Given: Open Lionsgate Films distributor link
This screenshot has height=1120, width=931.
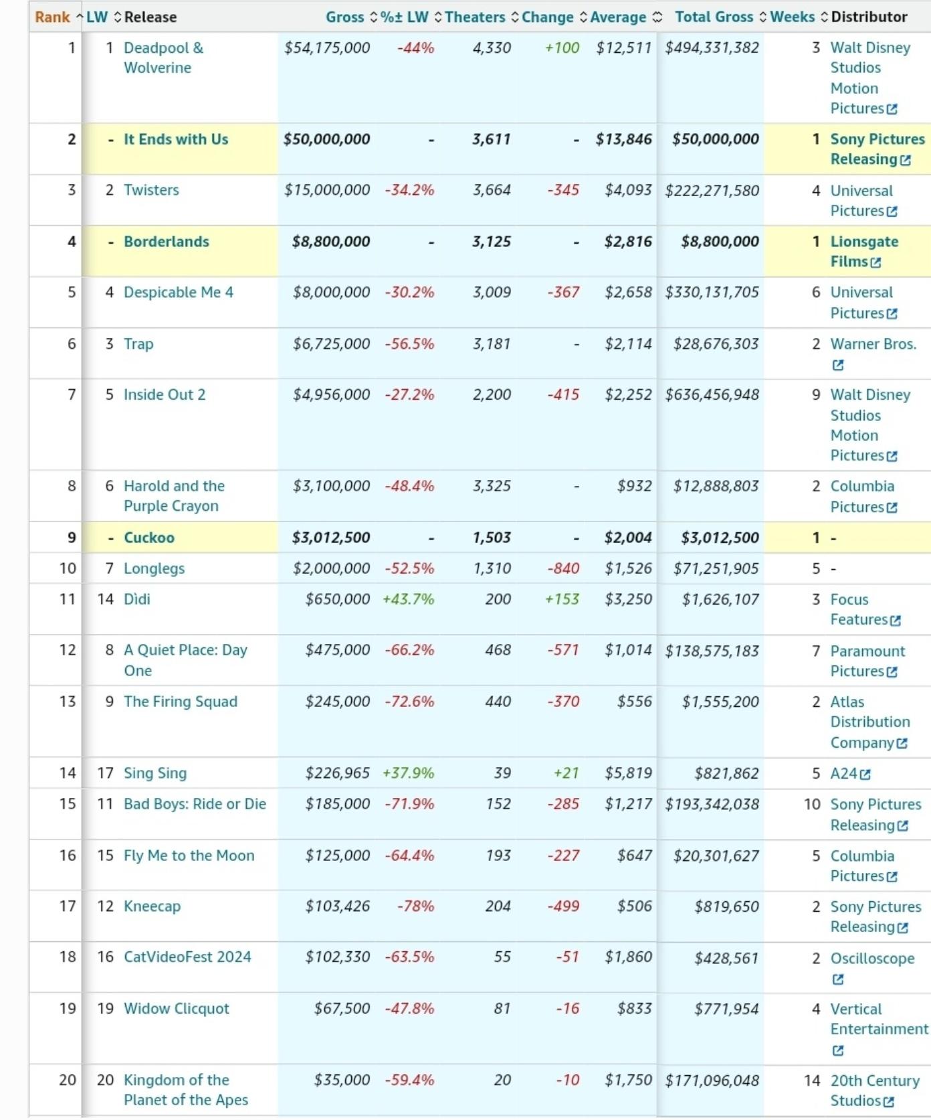Looking at the screenshot, I should coord(864,252).
